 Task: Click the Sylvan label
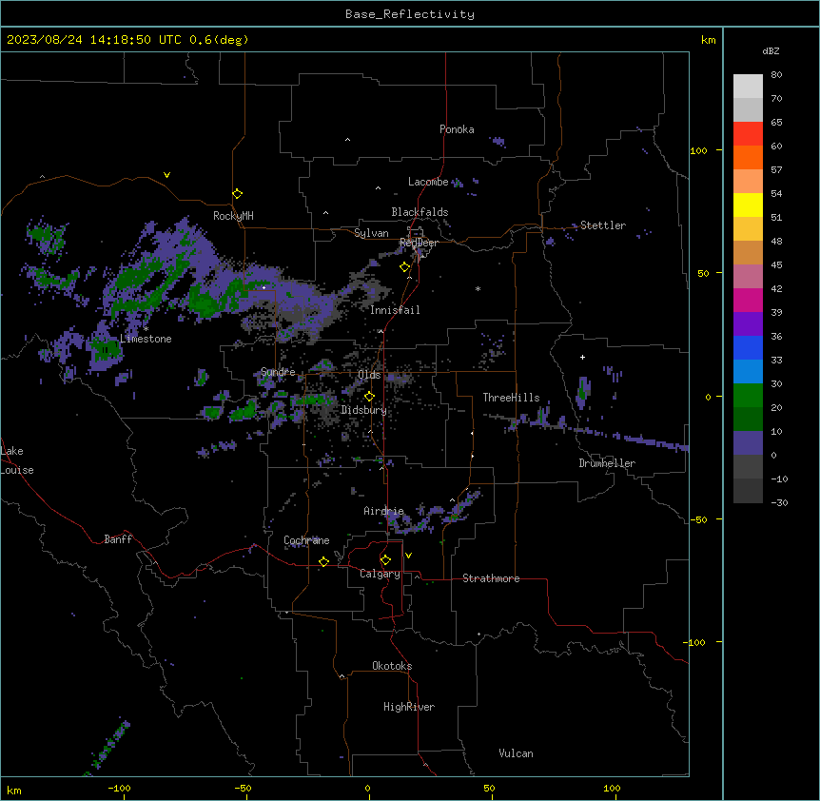click(x=371, y=233)
